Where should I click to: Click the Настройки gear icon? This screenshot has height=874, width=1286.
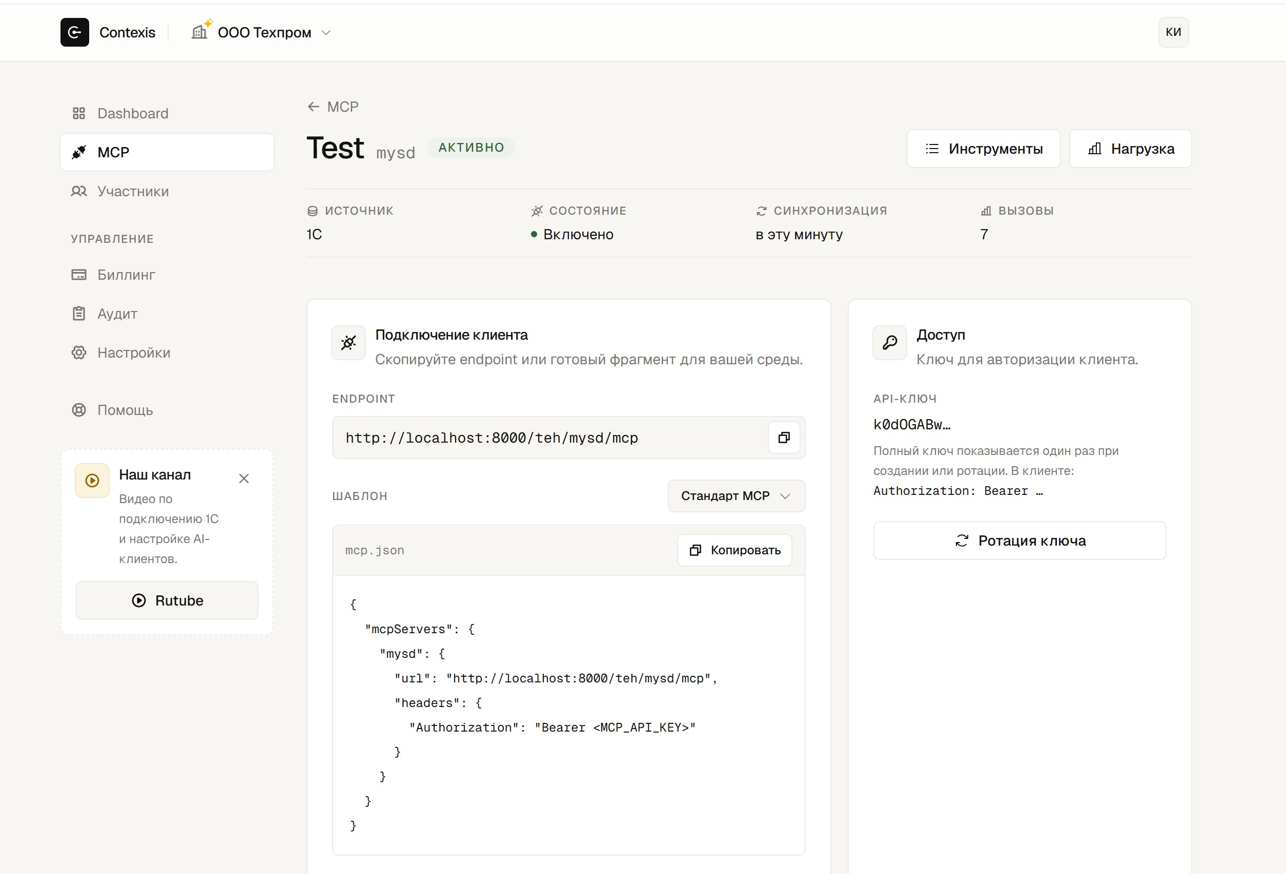click(79, 353)
